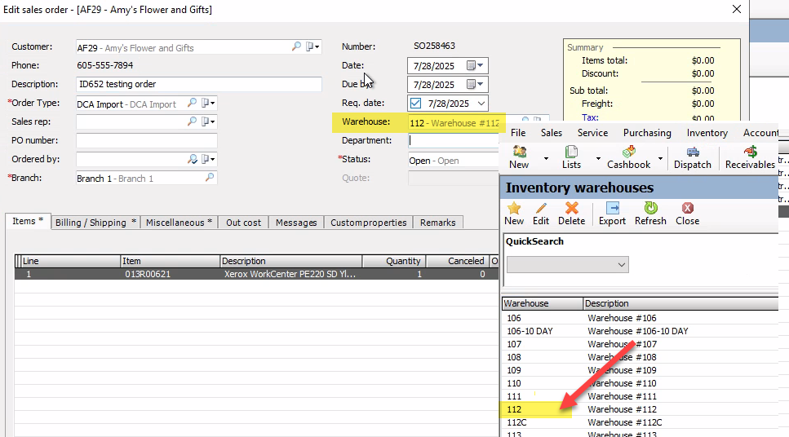The width and height of the screenshot is (789, 437).
Task: Select warehouse row 111
Action: click(640, 396)
